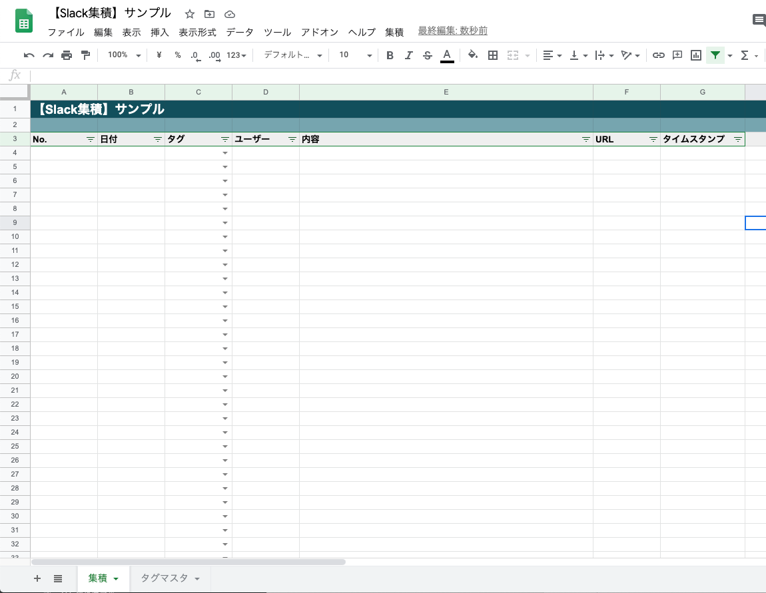
Task: Click the print icon
Action: [67, 55]
